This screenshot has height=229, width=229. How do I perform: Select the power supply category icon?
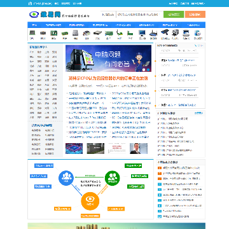(x=87, y=33)
